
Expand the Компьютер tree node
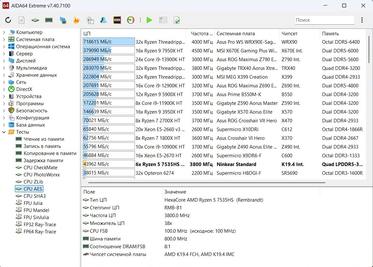[x=4, y=32]
